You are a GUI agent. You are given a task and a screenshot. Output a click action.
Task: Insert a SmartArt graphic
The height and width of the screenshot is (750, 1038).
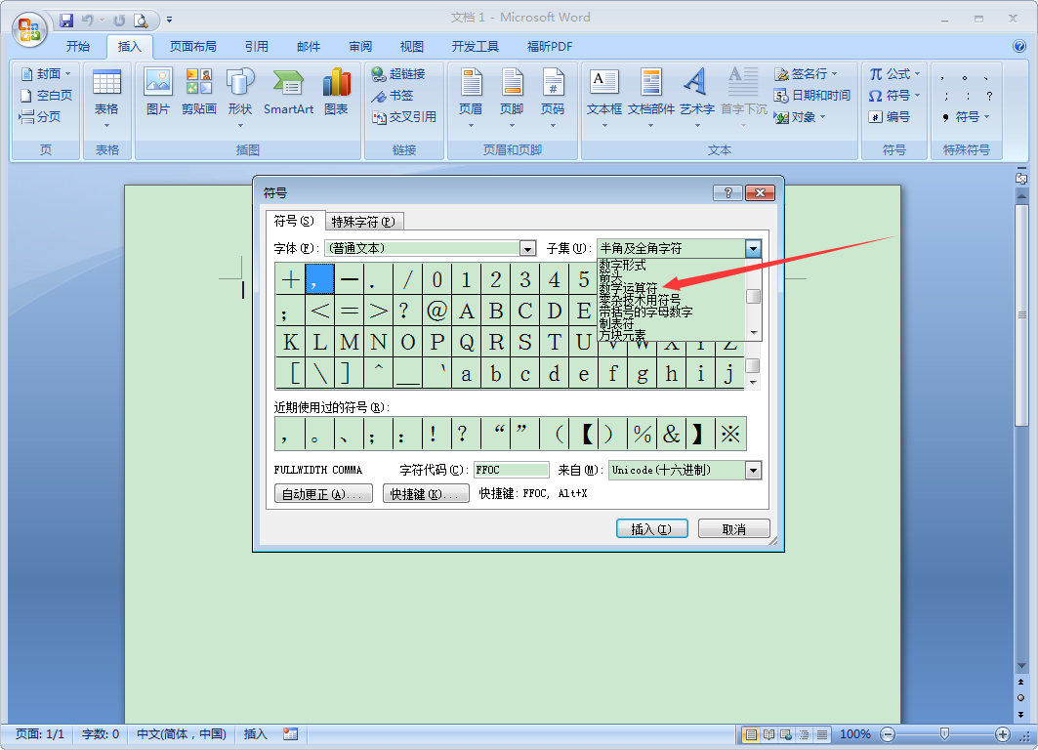[287, 93]
